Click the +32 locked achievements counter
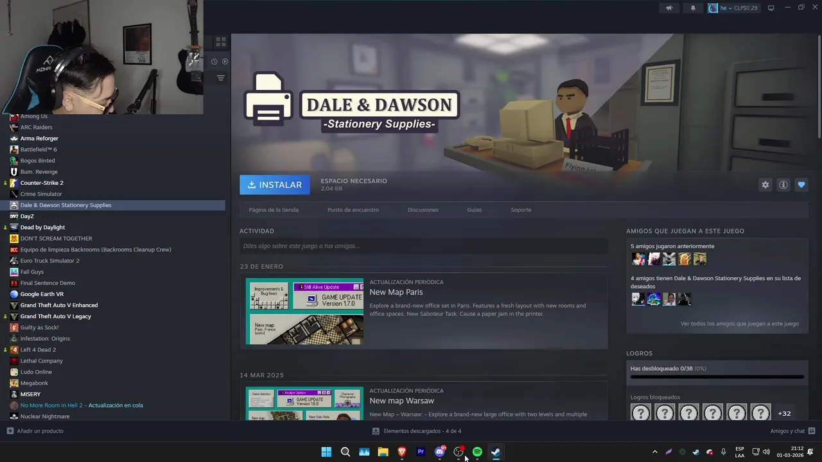This screenshot has width=822, height=462. click(784, 413)
